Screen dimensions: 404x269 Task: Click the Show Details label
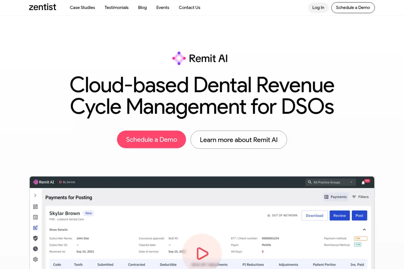click(58, 229)
